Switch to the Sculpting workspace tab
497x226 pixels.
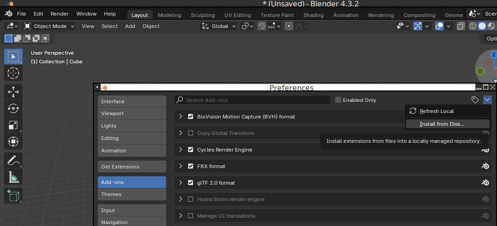(202, 15)
